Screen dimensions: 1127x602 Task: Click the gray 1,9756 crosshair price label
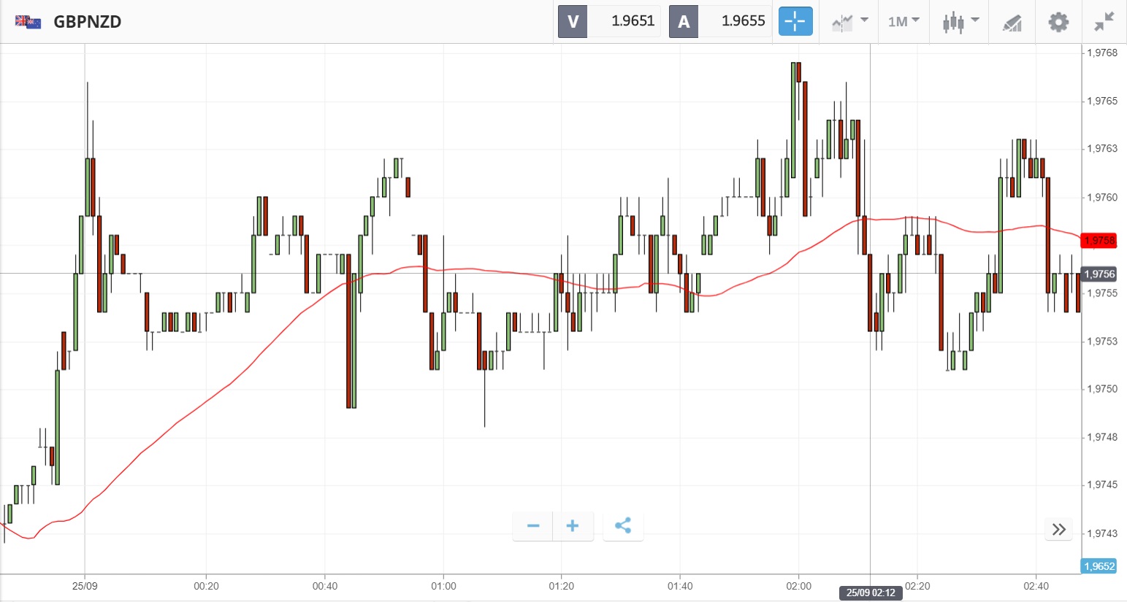(1099, 274)
